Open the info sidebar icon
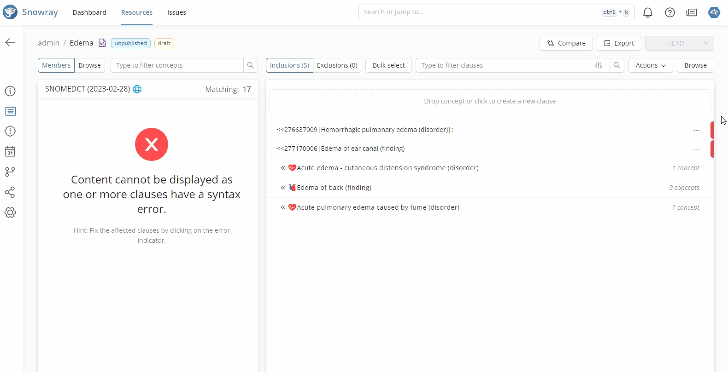 [10, 91]
